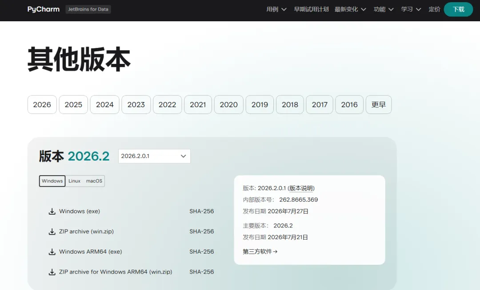480x290 pixels.
Task: Select the 2023 year filter
Action: pyautogui.click(x=136, y=105)
